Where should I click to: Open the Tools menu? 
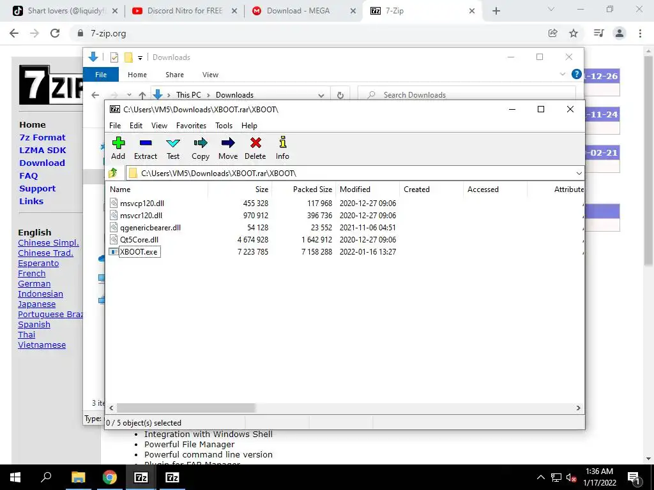[x=224, y=126]
